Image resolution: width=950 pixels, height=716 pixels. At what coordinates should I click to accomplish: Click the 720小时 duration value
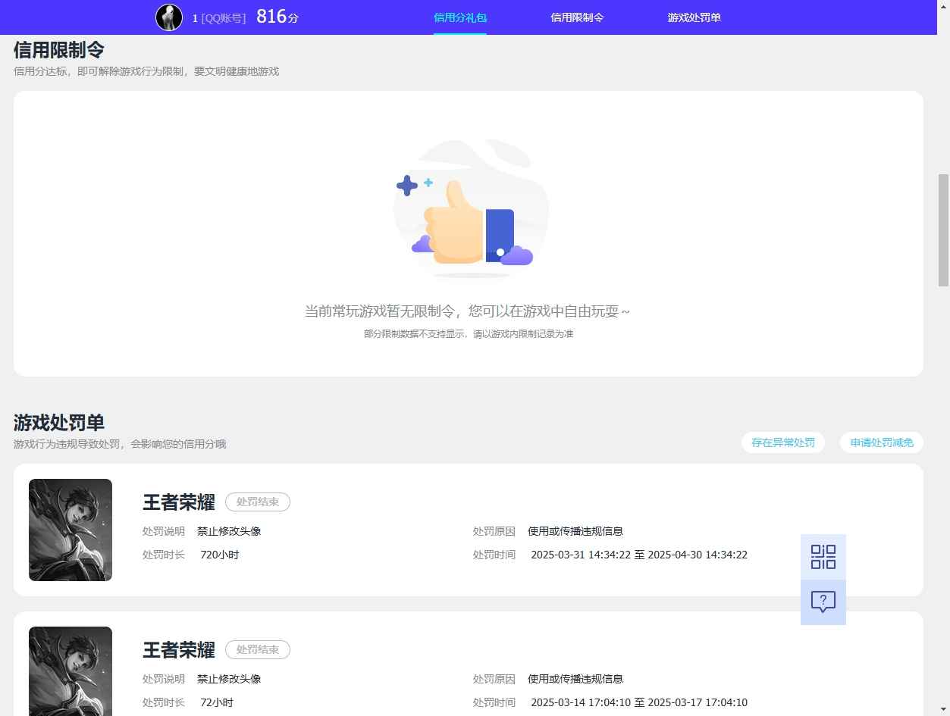coord(220,555)
